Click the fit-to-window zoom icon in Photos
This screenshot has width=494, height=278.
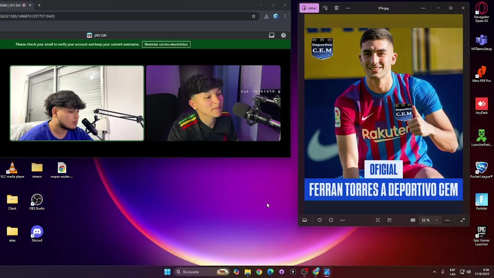tap(413, 220)
